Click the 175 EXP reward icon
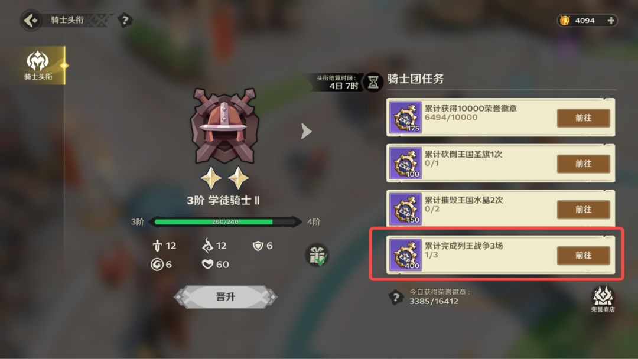The image size is (638, 359). 405,118
